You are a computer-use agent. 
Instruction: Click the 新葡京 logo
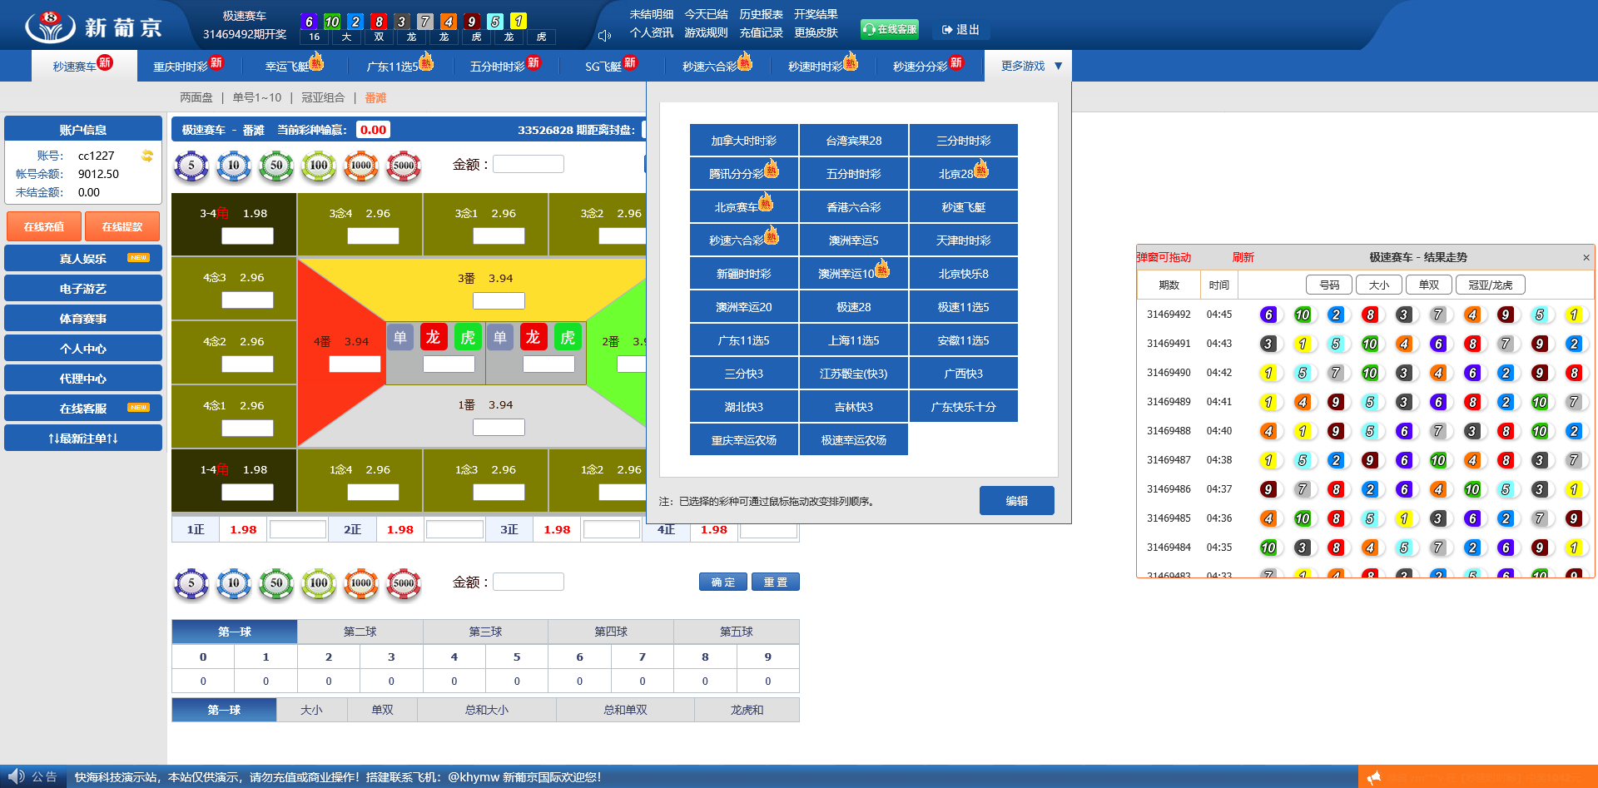93,27
